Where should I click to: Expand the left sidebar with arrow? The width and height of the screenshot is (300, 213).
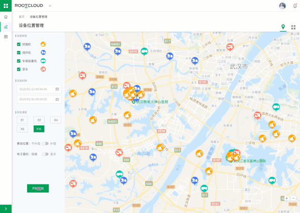[x=6, y=208]
